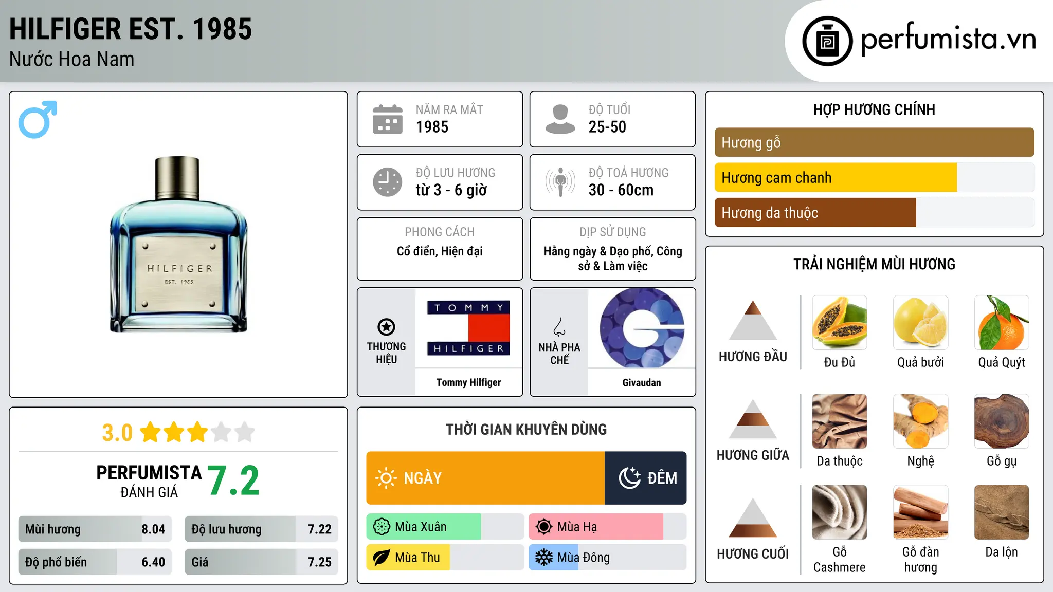1053x592 pixels.
Task: Click the Mùa Đông season bar
Action: point(607,558)
